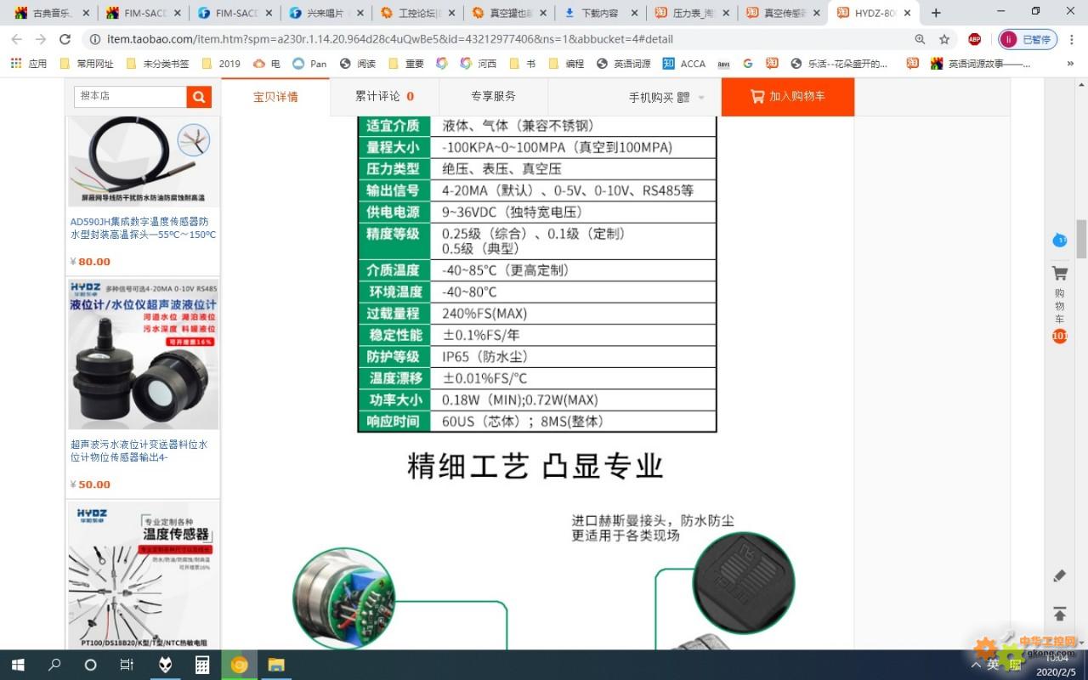This screenshot has width=1088, height=680.
Task: Switch to the 累计评论 tab
Action: click(384, 97)
